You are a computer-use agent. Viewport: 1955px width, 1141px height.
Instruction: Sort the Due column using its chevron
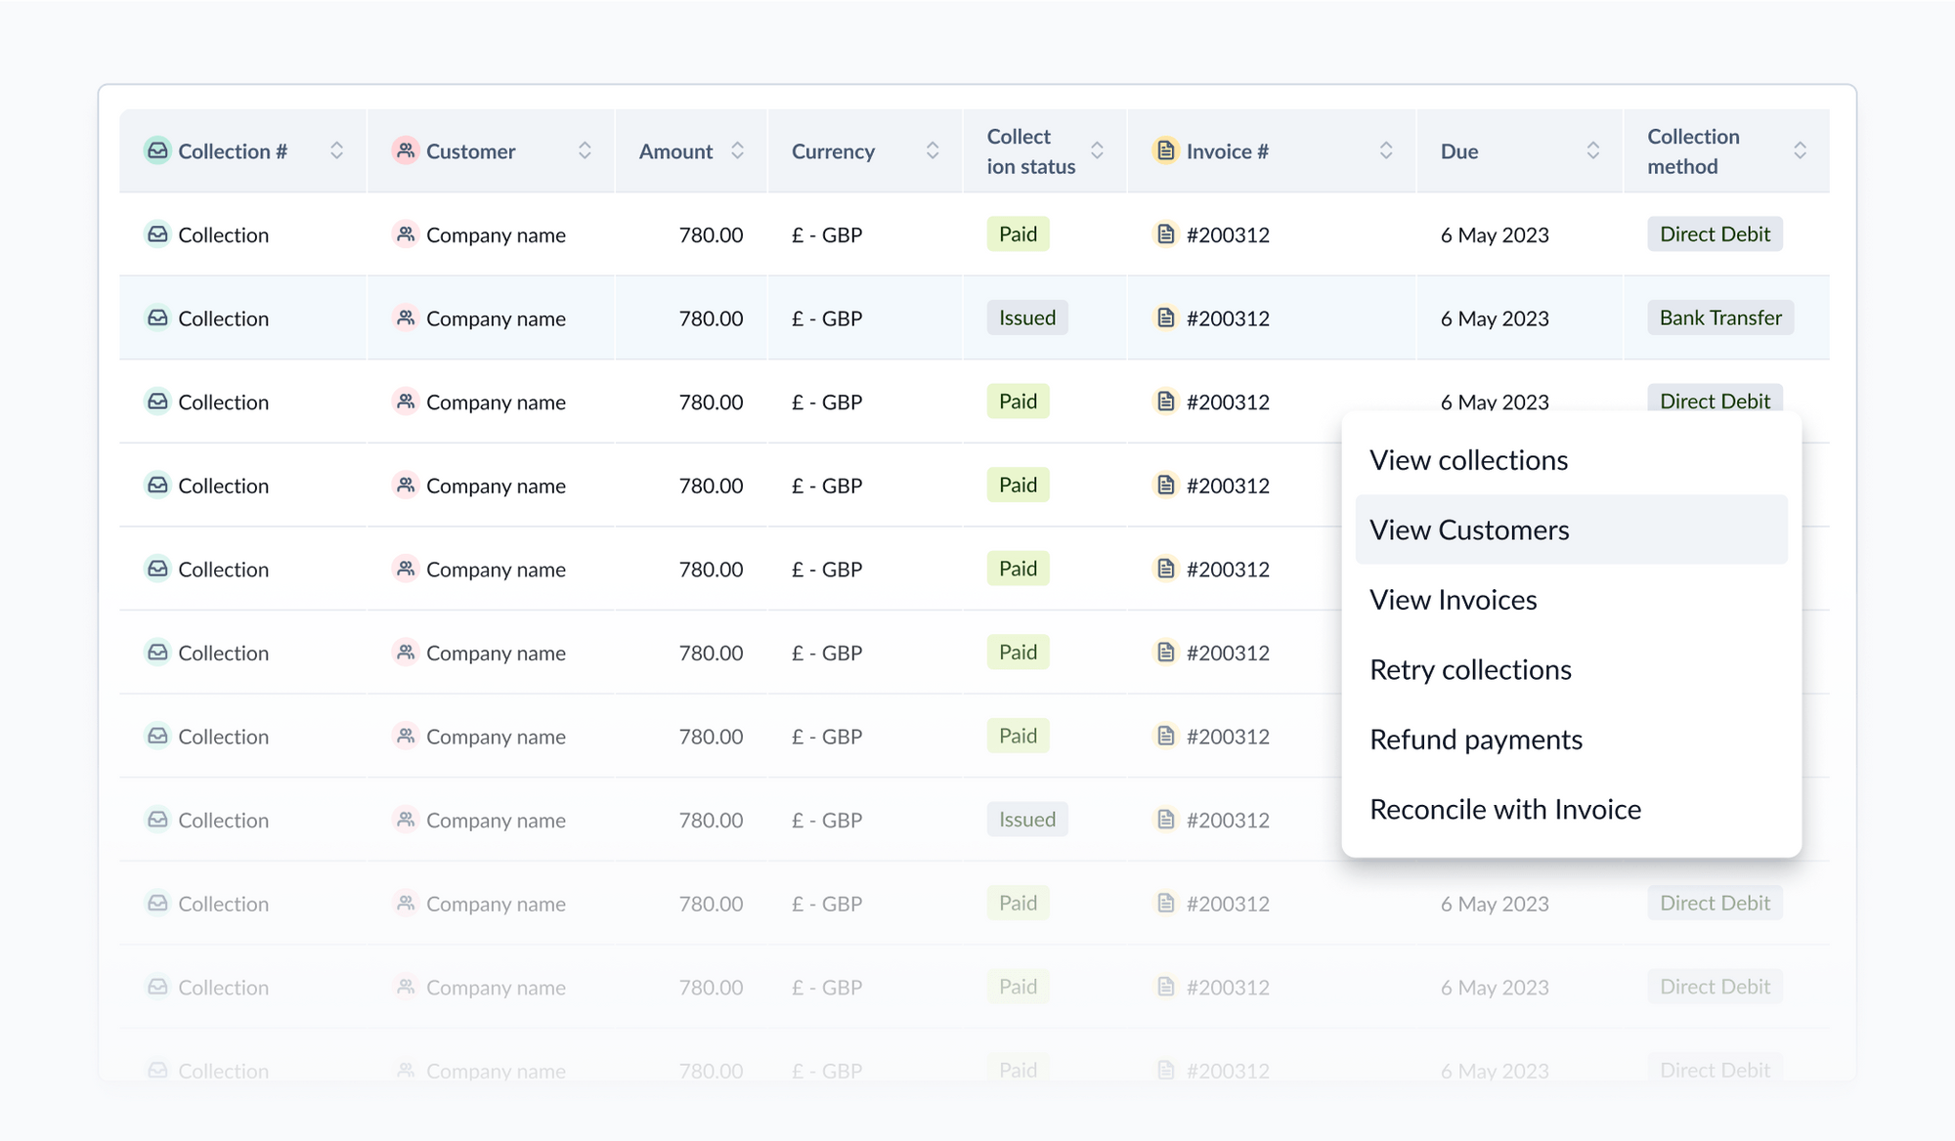point(1594,150)
